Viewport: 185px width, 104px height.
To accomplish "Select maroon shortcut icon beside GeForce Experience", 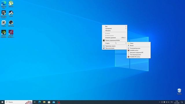I will point(11,34).
